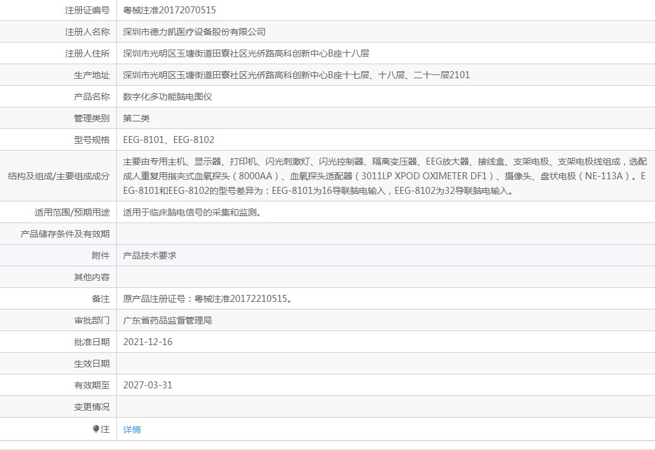Select model value EEG-8101、EEG-8102
Image resolution: width=655 pixels, height=450 pixels.
pyautogui.click(x=169, y=140)
